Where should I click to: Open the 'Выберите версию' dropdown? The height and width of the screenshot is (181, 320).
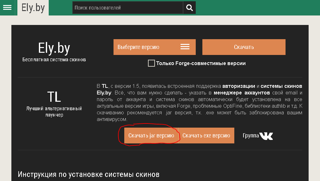pos(155,47)
